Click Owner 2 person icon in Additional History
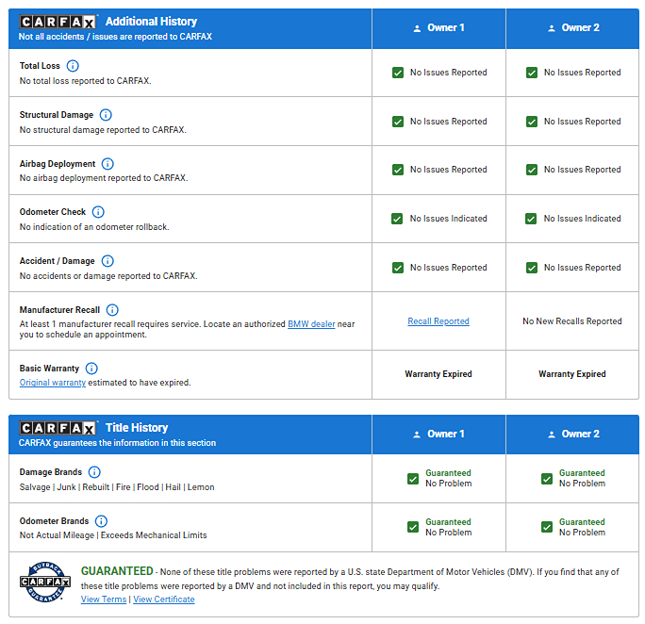 (552, 28)
